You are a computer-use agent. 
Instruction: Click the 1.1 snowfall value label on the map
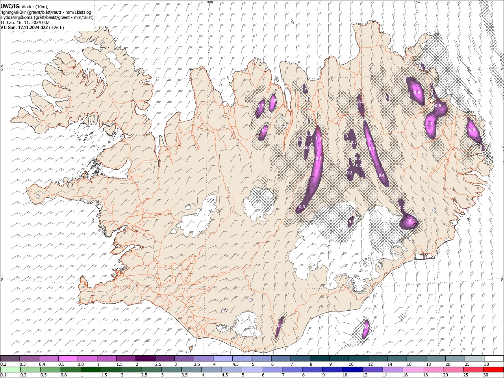(x=430, y=124)
